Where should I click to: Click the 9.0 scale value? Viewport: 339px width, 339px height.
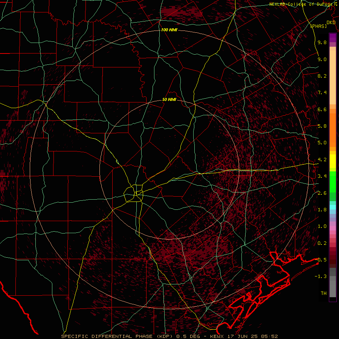pyautogui.click(x=322, y=59)
